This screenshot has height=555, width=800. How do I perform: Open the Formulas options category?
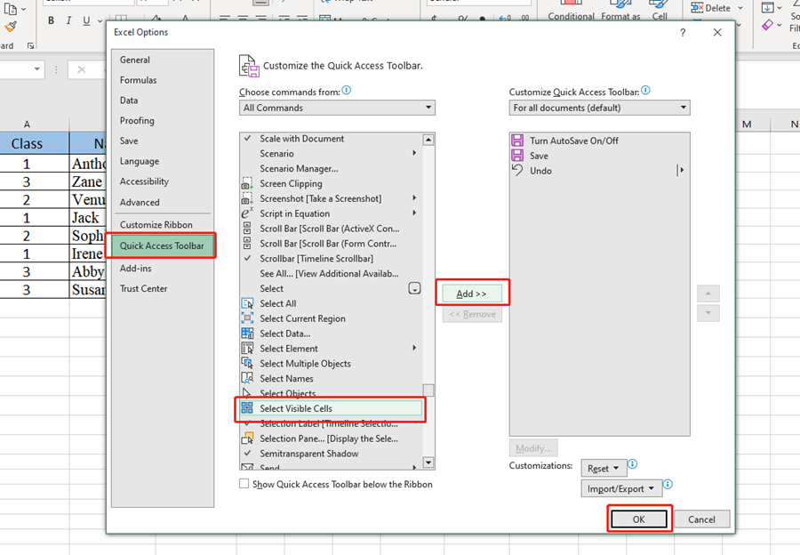click(138, 80)
